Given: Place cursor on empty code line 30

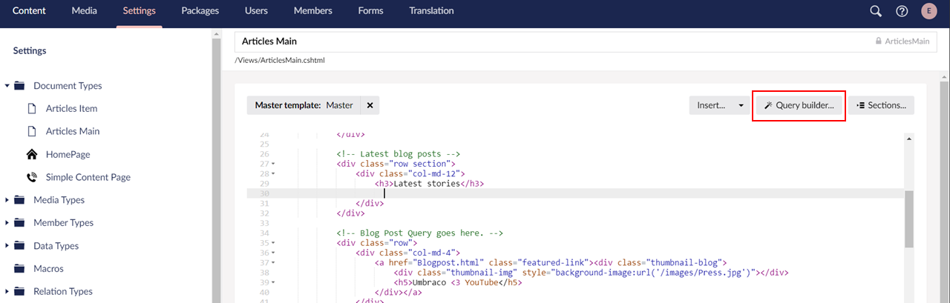Looking at the screenshot, I should pyautogui.click(x=575, y=193).
